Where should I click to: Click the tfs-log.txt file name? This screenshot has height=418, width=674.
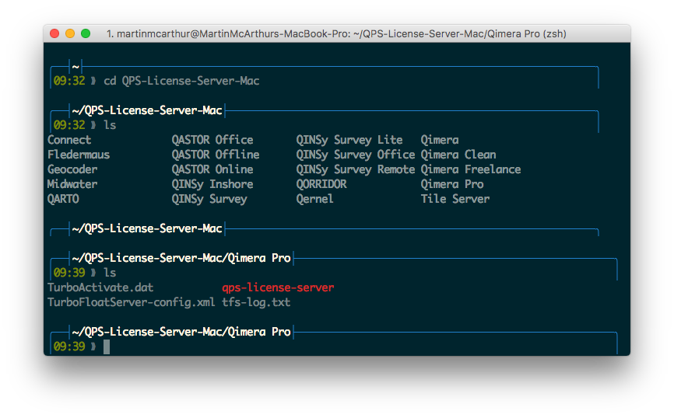tap(256, 302)
